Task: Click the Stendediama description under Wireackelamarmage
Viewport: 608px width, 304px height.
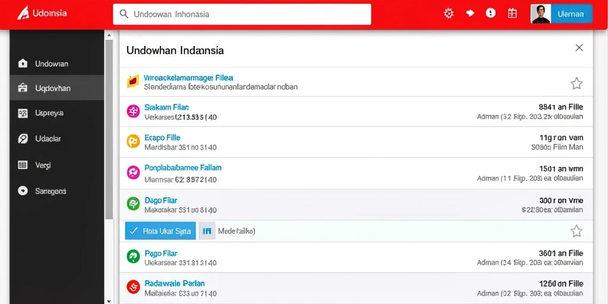Action: [221, 87]
